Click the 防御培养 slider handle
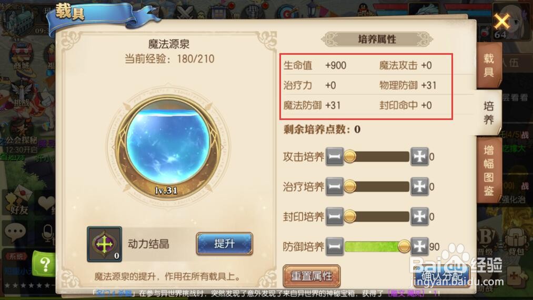533x300 pixels. click(404, 246)
